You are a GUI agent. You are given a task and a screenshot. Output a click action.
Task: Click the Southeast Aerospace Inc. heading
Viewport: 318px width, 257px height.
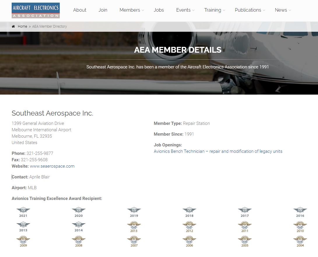pos(52,113)
